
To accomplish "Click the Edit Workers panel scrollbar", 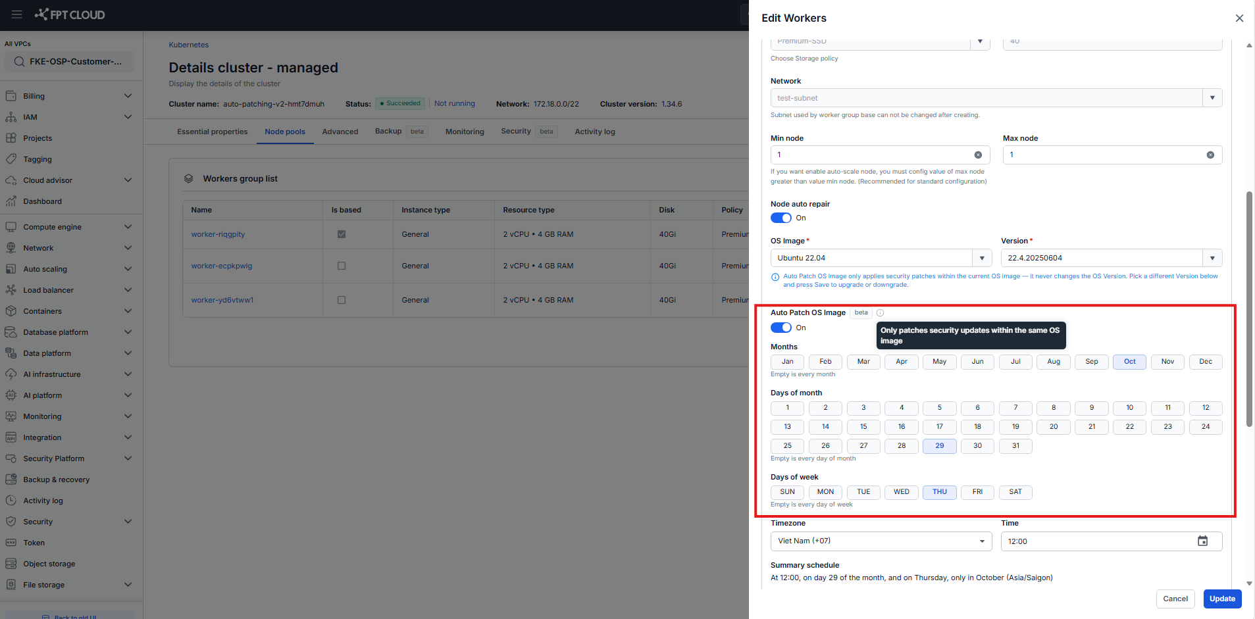I will coord(1249,309).
